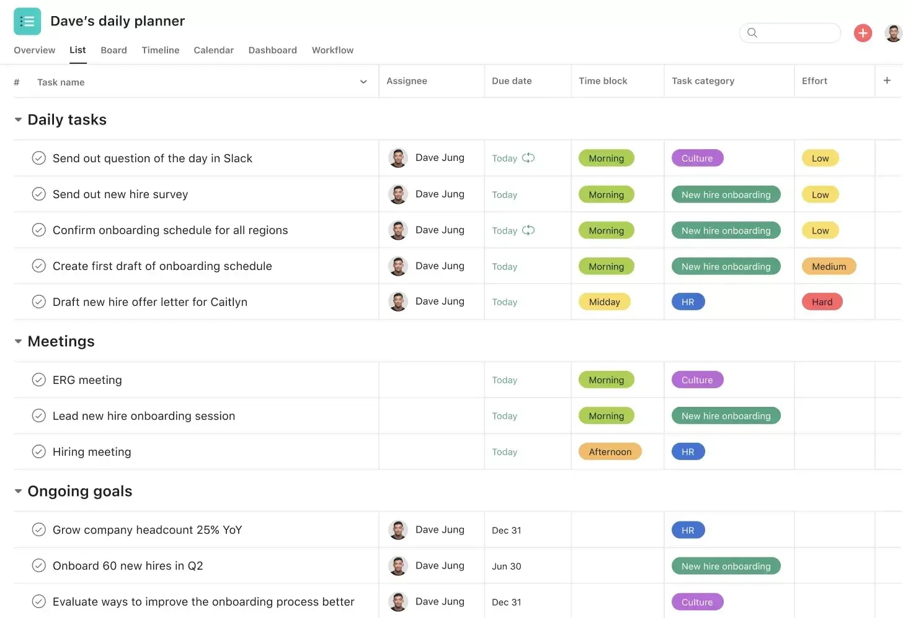Mark Draft new hire offer letter complete
The image size is (903, 618).
point(38,302)
